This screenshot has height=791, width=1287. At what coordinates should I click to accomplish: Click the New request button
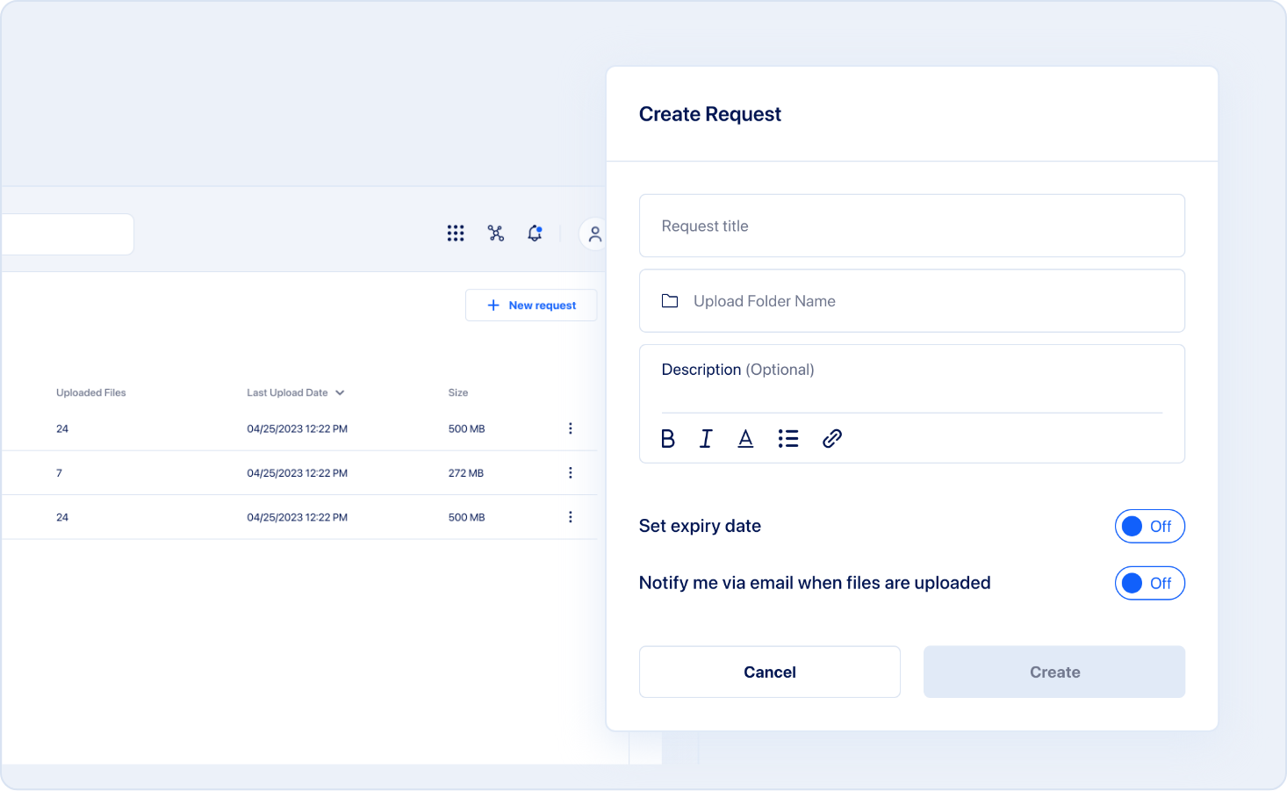[531, 306]
